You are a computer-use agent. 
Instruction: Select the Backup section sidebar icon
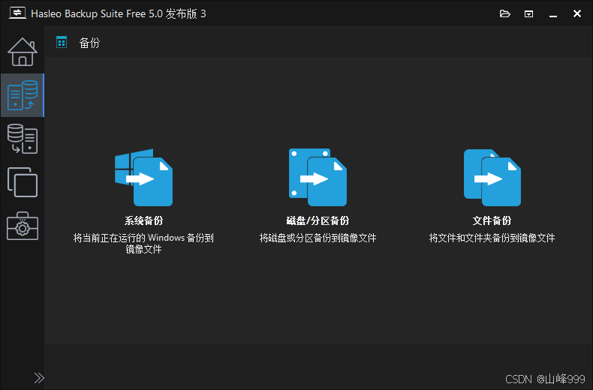tap(23, 95)
